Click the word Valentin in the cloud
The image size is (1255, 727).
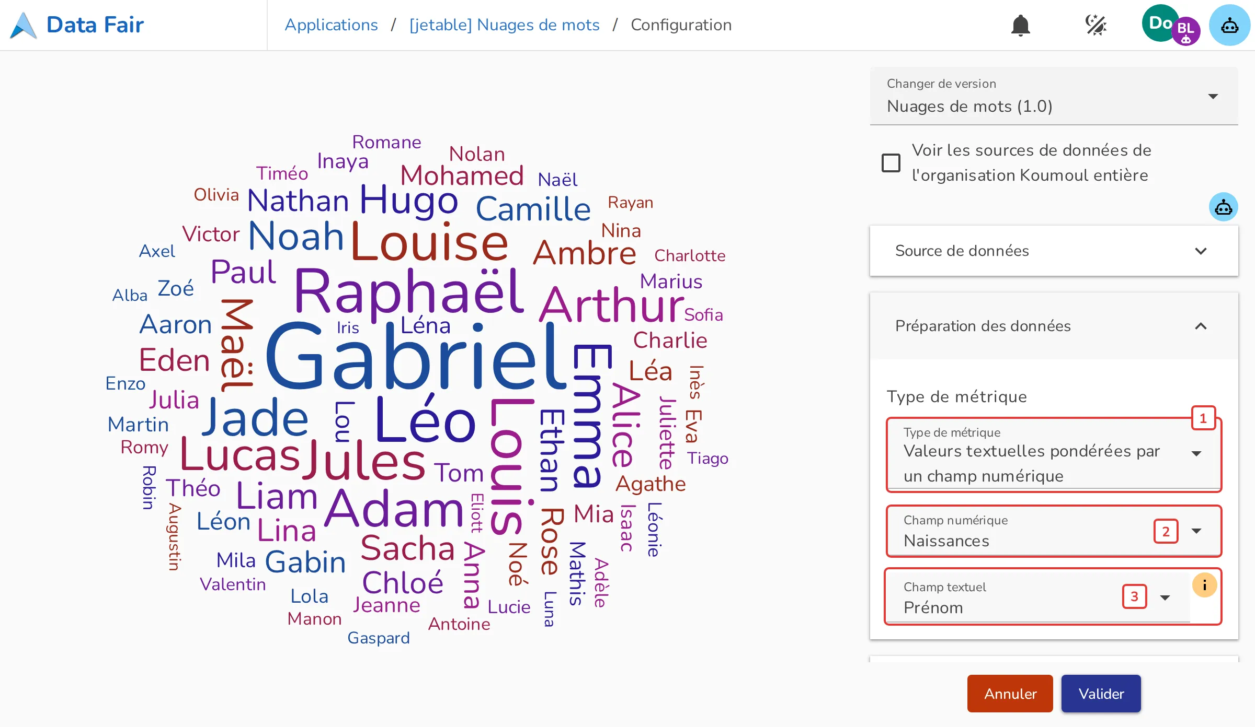point(233,584)
